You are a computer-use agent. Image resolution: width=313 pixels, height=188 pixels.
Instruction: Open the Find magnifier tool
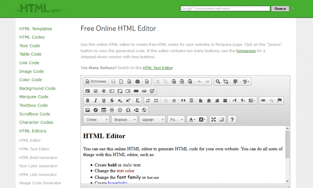[x=218, y=82]
